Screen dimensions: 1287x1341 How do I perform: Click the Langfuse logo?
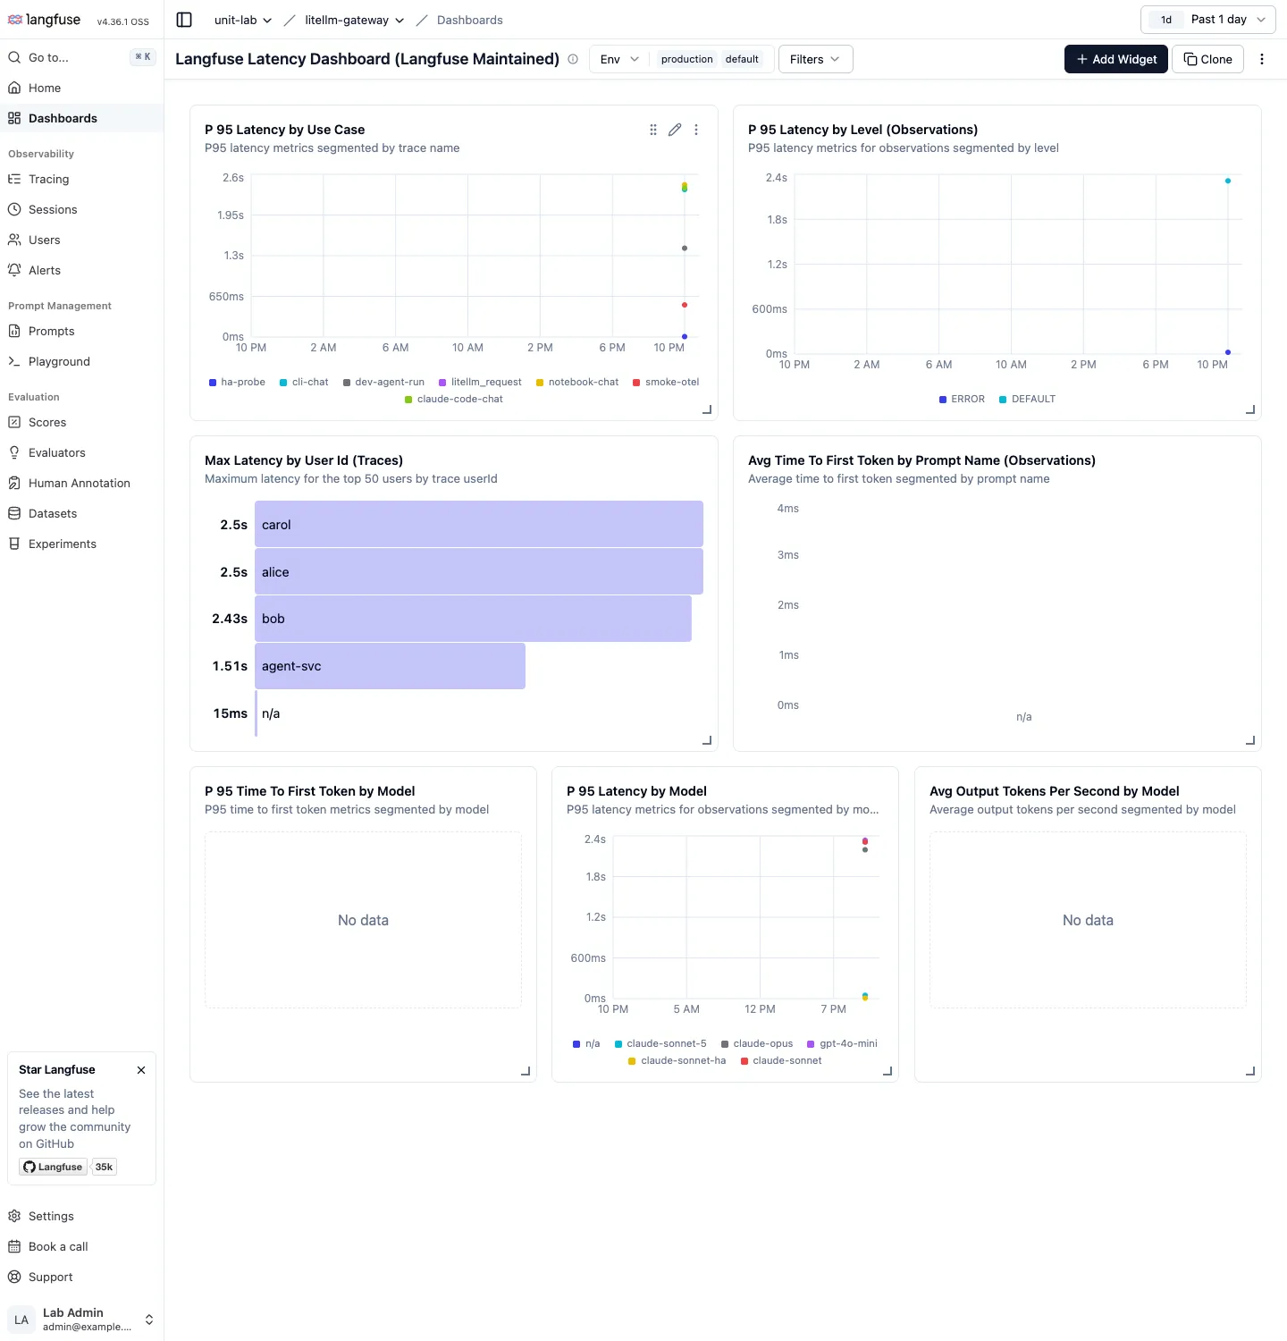tap(44, 20)
